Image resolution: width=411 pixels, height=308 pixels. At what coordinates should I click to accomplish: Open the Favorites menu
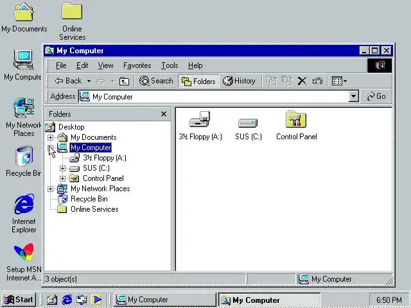click(x=137, y=65)
